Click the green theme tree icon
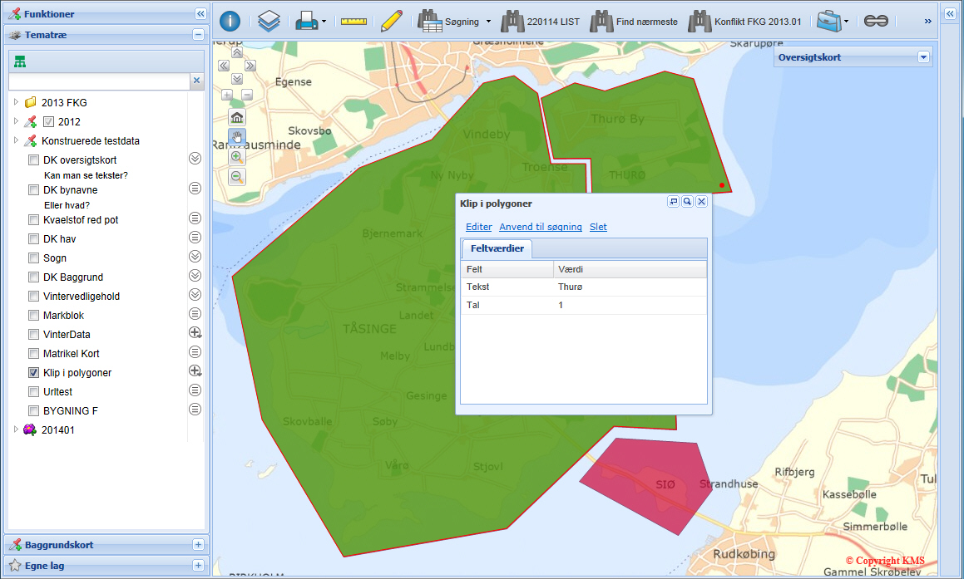The width and height of the screenshot is (964, 579). point(20,62)
